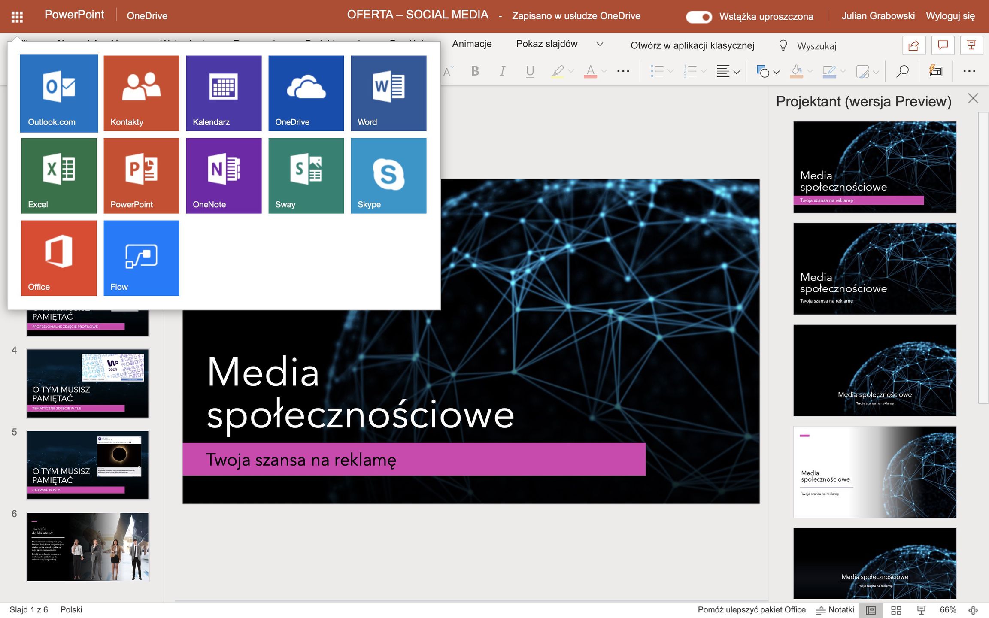
Task: Click Wyloguj się link
Action: click(x=950, y=16)
